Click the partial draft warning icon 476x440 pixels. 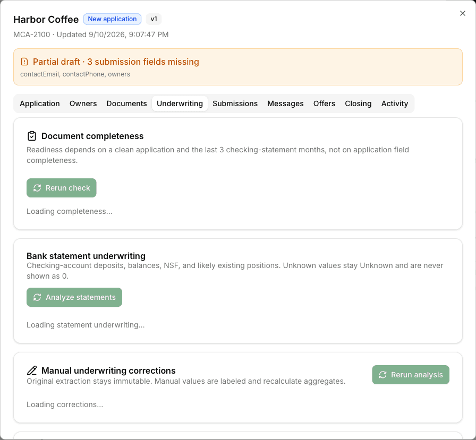[24, 62]
